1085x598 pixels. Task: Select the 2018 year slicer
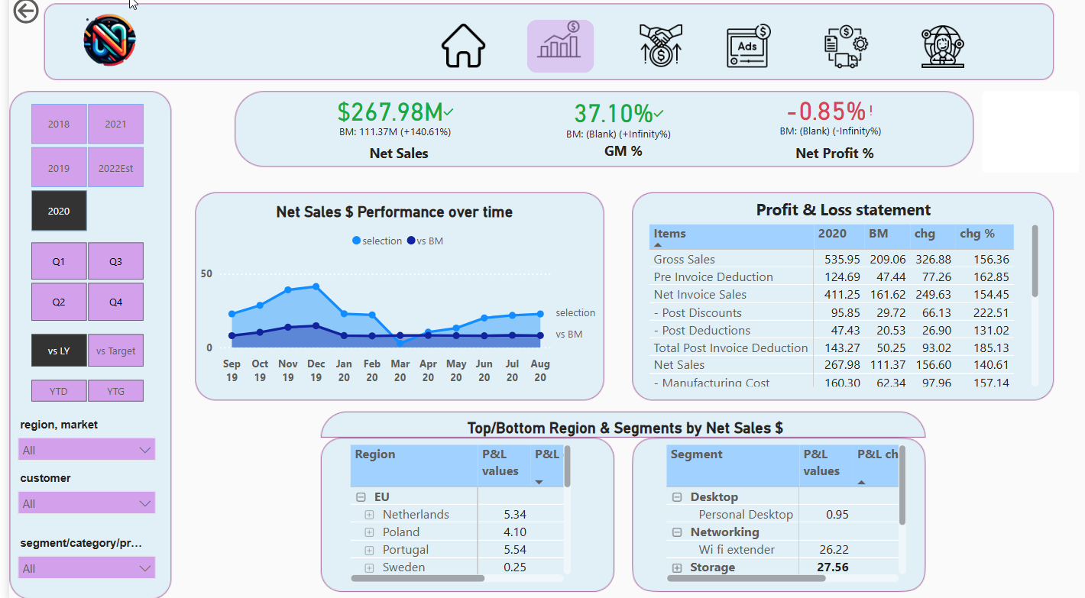pos(59,124)
